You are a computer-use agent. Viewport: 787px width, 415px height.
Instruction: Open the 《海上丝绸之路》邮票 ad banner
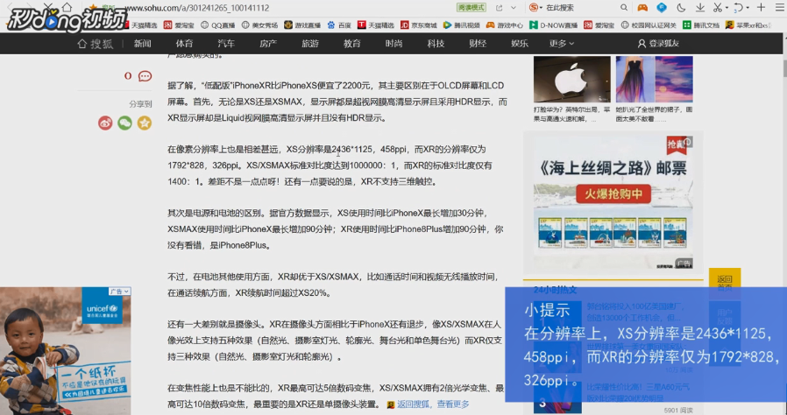coord(613,201)
